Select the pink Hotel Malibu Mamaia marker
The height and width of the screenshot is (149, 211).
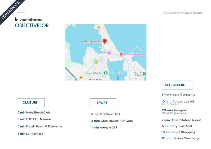point(122,54)
